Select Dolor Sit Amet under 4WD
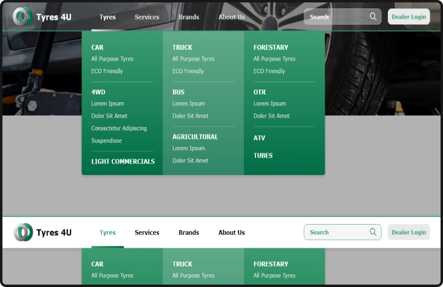Viewport: 443px width, 287px height. (109, 116)
